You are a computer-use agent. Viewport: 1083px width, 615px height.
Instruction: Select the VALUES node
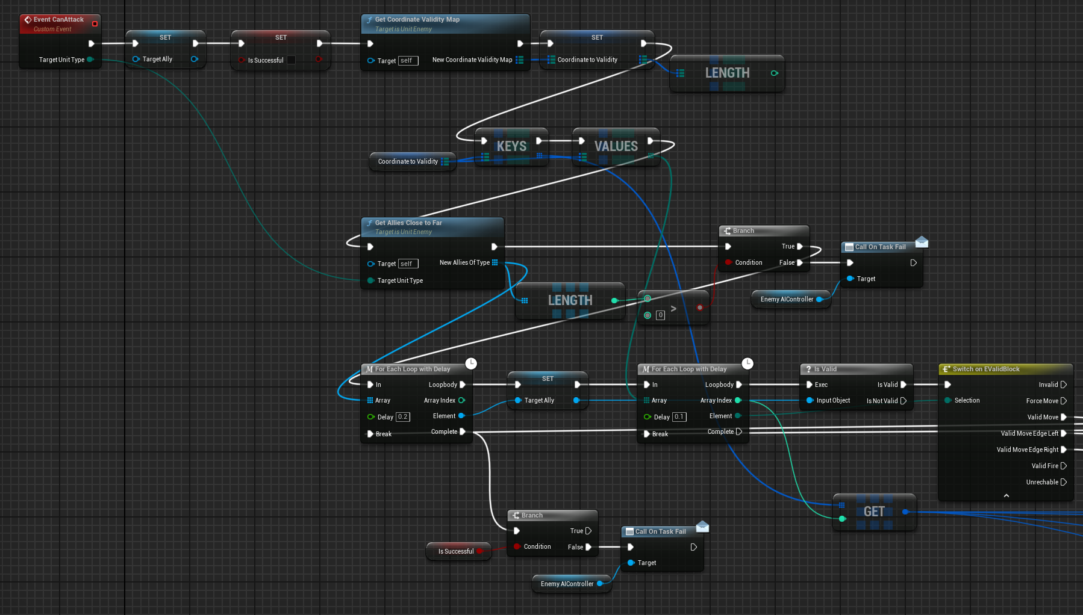616,147
